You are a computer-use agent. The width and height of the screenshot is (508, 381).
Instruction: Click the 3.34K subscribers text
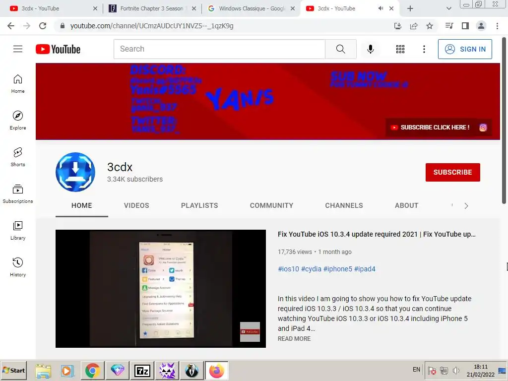(x=135, y=179)
